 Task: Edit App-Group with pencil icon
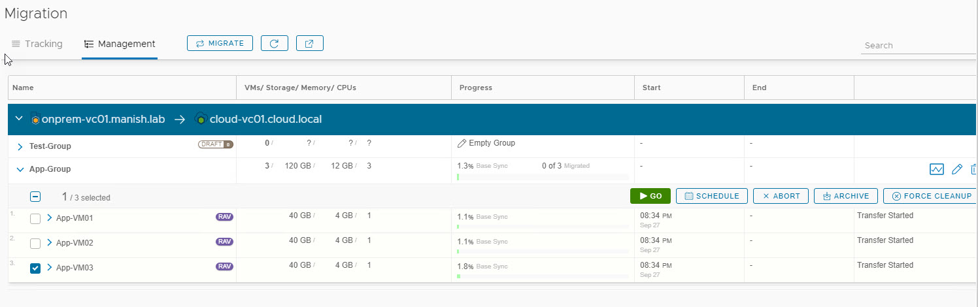[957, 170]
